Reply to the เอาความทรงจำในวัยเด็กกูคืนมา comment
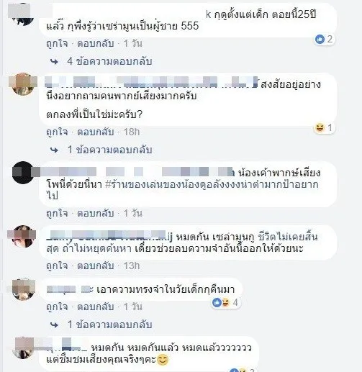Screen dimensions: 362x372 (x=96, y=307)
